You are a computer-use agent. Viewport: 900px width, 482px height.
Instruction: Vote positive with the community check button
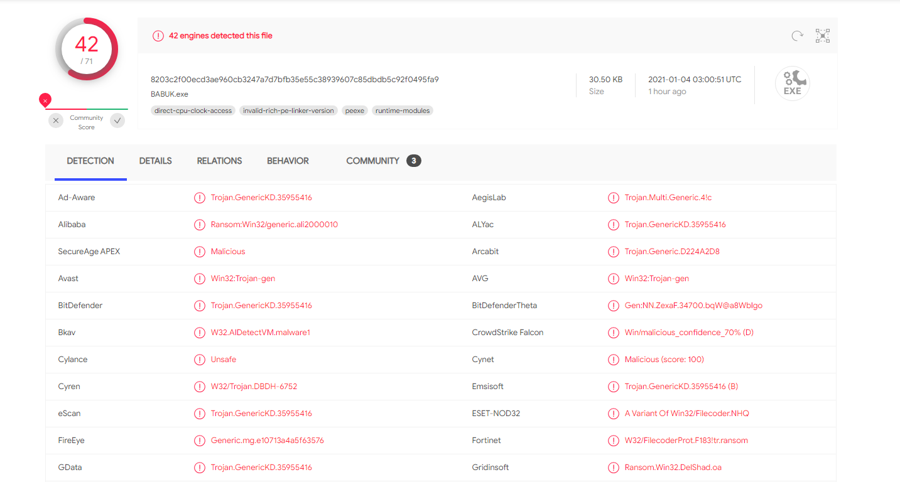point(117,120)
